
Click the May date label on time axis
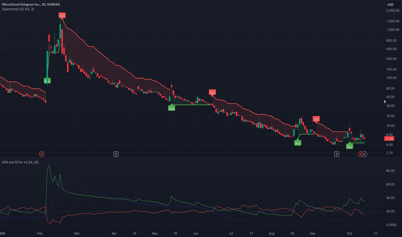tap(154, 234)
